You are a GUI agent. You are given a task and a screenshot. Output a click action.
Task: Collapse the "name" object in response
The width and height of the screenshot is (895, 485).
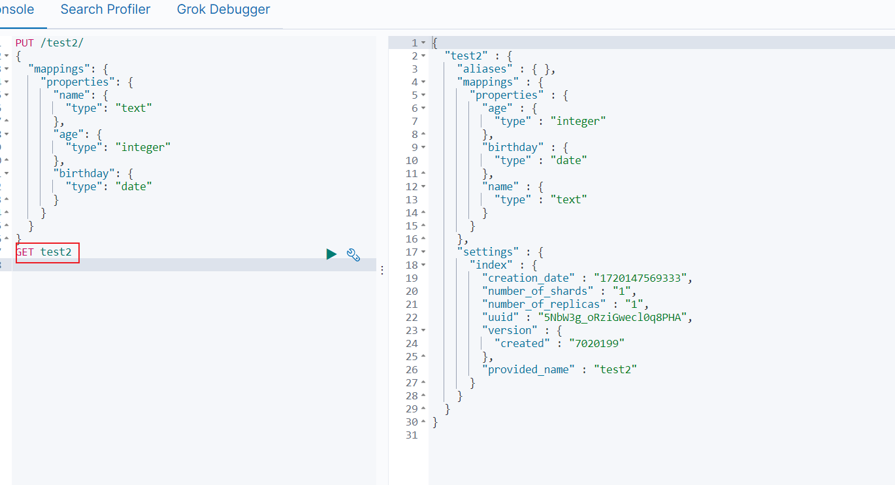[423, 187]
